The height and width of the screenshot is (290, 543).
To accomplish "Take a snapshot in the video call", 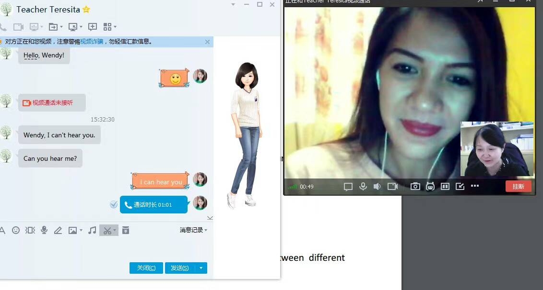I will (x=415, y=187).
